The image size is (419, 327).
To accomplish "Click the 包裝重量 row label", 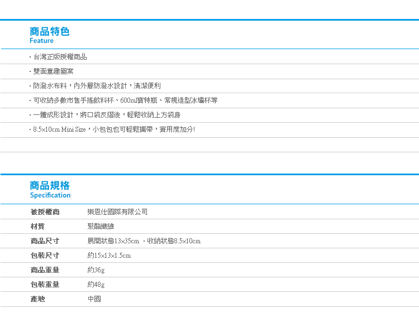I will [45, 285].
